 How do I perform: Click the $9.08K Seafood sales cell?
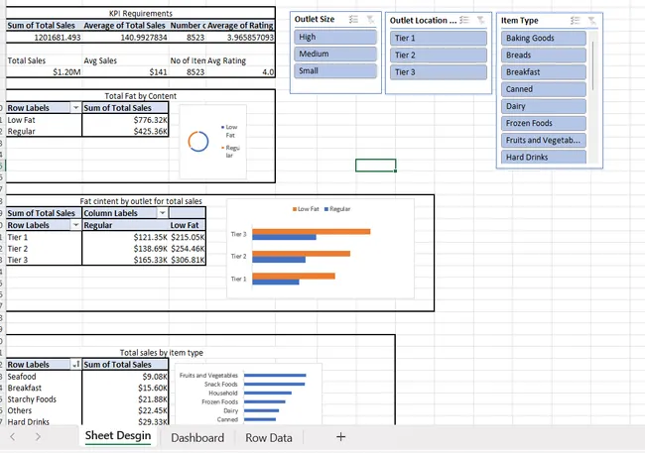pos(125,377)
